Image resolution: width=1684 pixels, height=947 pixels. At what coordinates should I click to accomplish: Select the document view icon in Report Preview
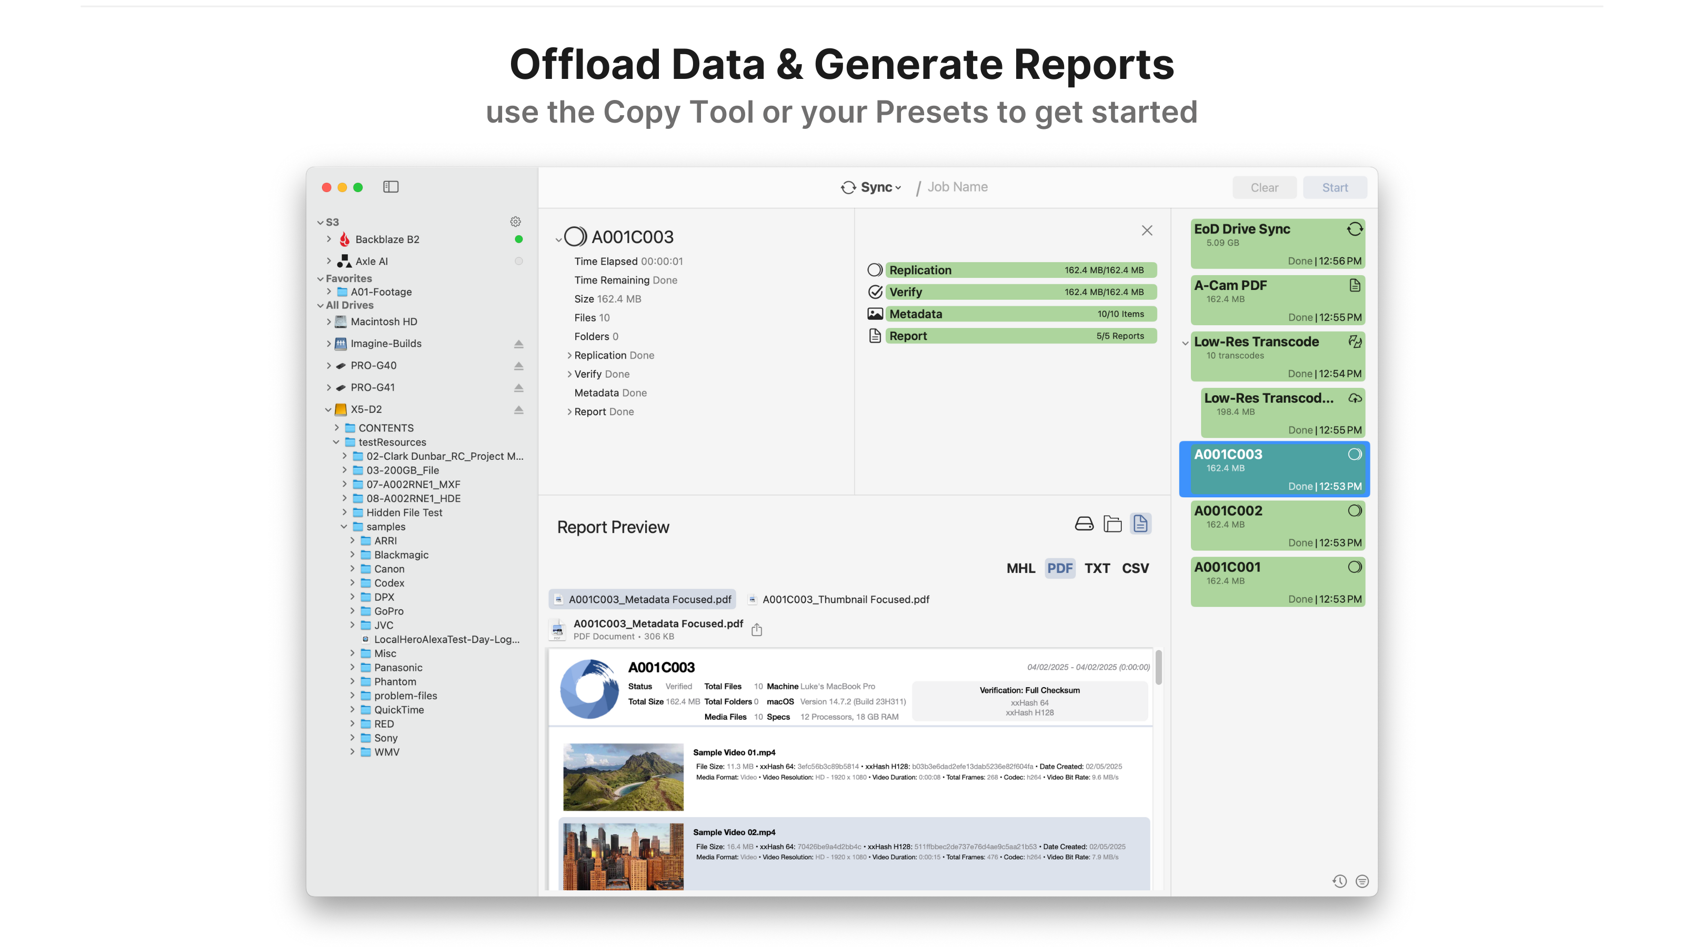[x=1140, y=523]
